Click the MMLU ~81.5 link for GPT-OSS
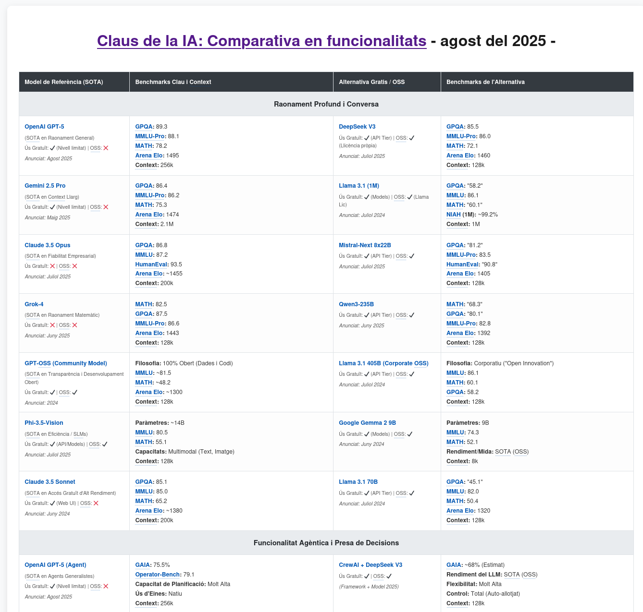The height and width of the screenshot is (612, 643). [143, 373]
